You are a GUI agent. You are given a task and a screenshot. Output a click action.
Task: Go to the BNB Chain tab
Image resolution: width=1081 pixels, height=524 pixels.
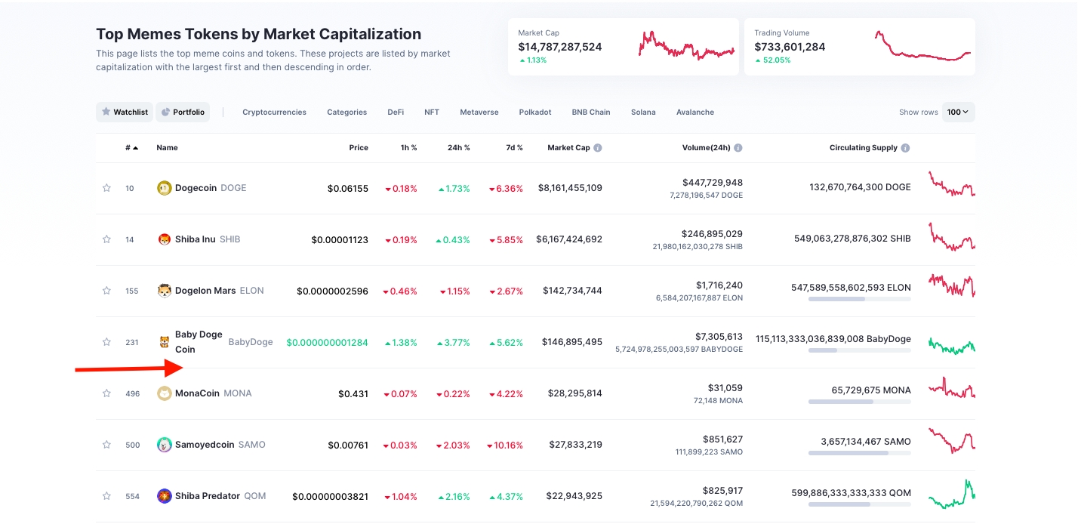pos(591,113)
